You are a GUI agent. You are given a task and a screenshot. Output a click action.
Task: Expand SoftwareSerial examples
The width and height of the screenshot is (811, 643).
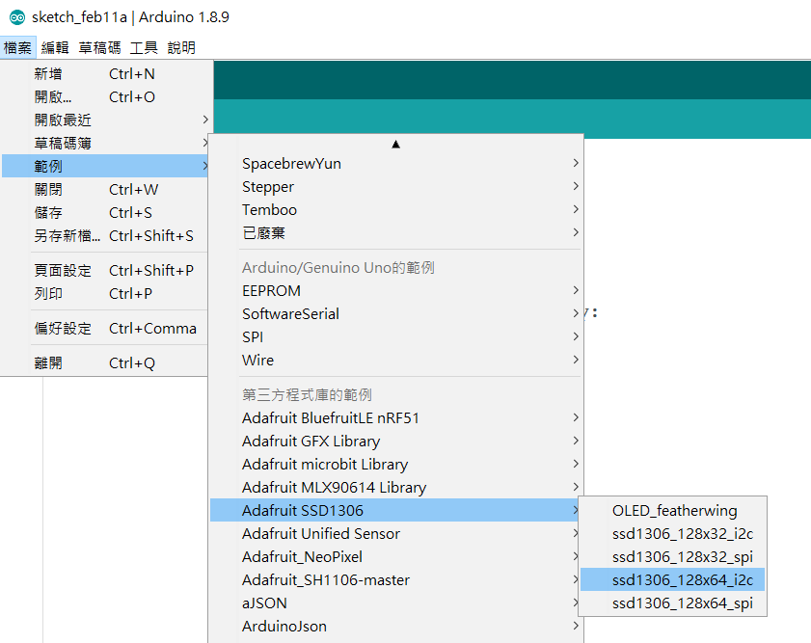(x=396, y=313)
